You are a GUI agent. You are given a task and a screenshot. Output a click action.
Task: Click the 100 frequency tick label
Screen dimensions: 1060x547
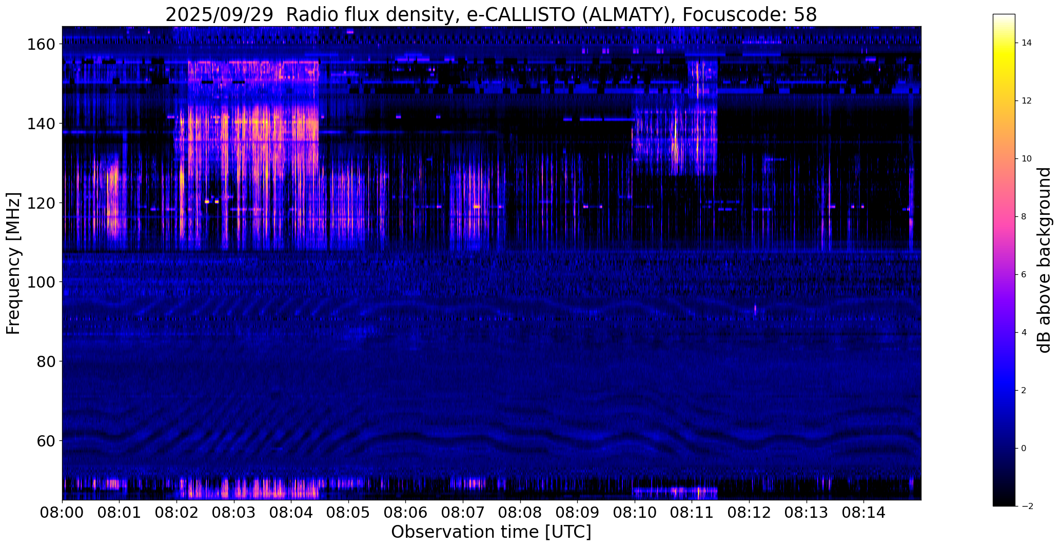coord(41,282)
